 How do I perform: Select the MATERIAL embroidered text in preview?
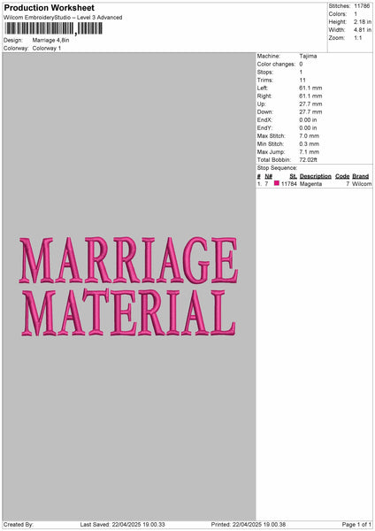tap(128, 312)
